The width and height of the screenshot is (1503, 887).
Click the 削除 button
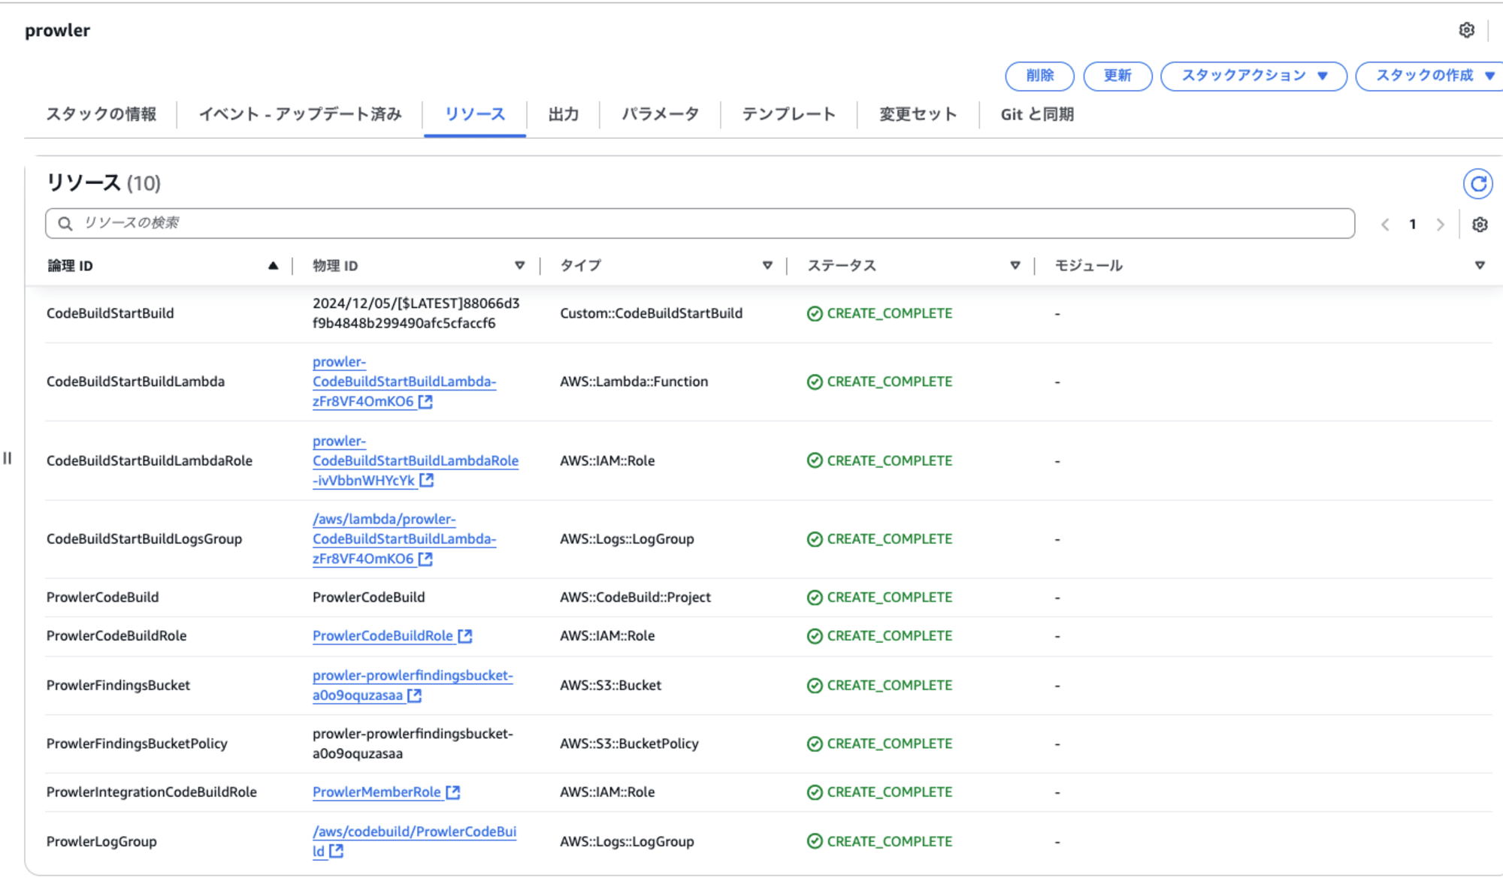point(1040,76)
